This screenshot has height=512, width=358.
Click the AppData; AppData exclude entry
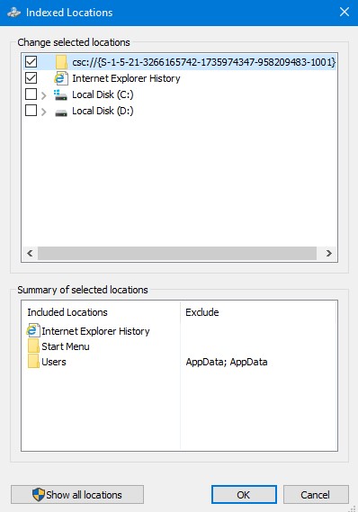click(227, 362)
